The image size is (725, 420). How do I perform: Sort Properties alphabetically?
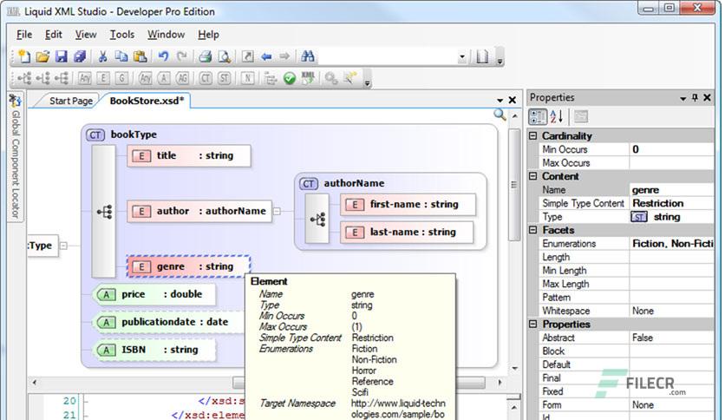pos(556,116)
